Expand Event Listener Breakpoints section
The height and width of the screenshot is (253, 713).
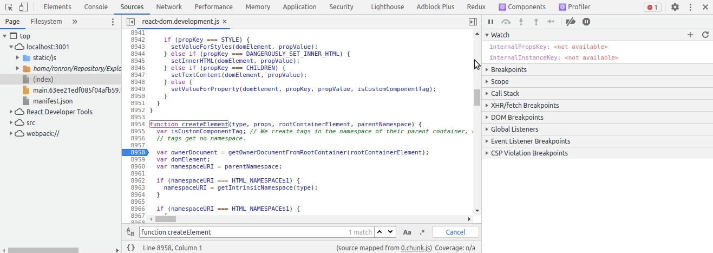click(x=597, y=141)
